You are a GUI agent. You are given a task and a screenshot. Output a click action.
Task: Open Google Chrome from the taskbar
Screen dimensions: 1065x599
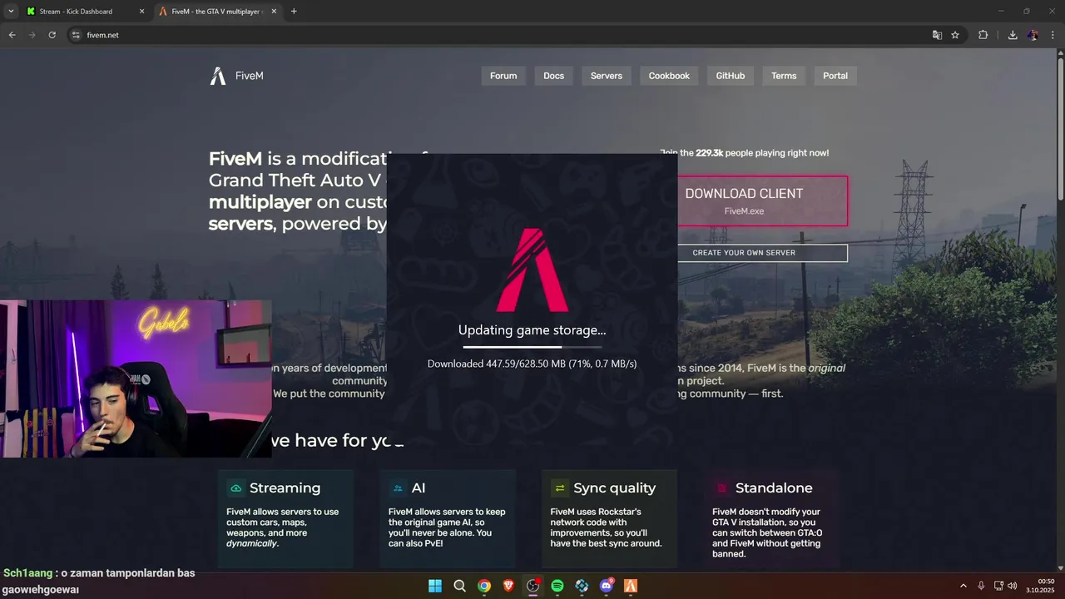[483, 586]
